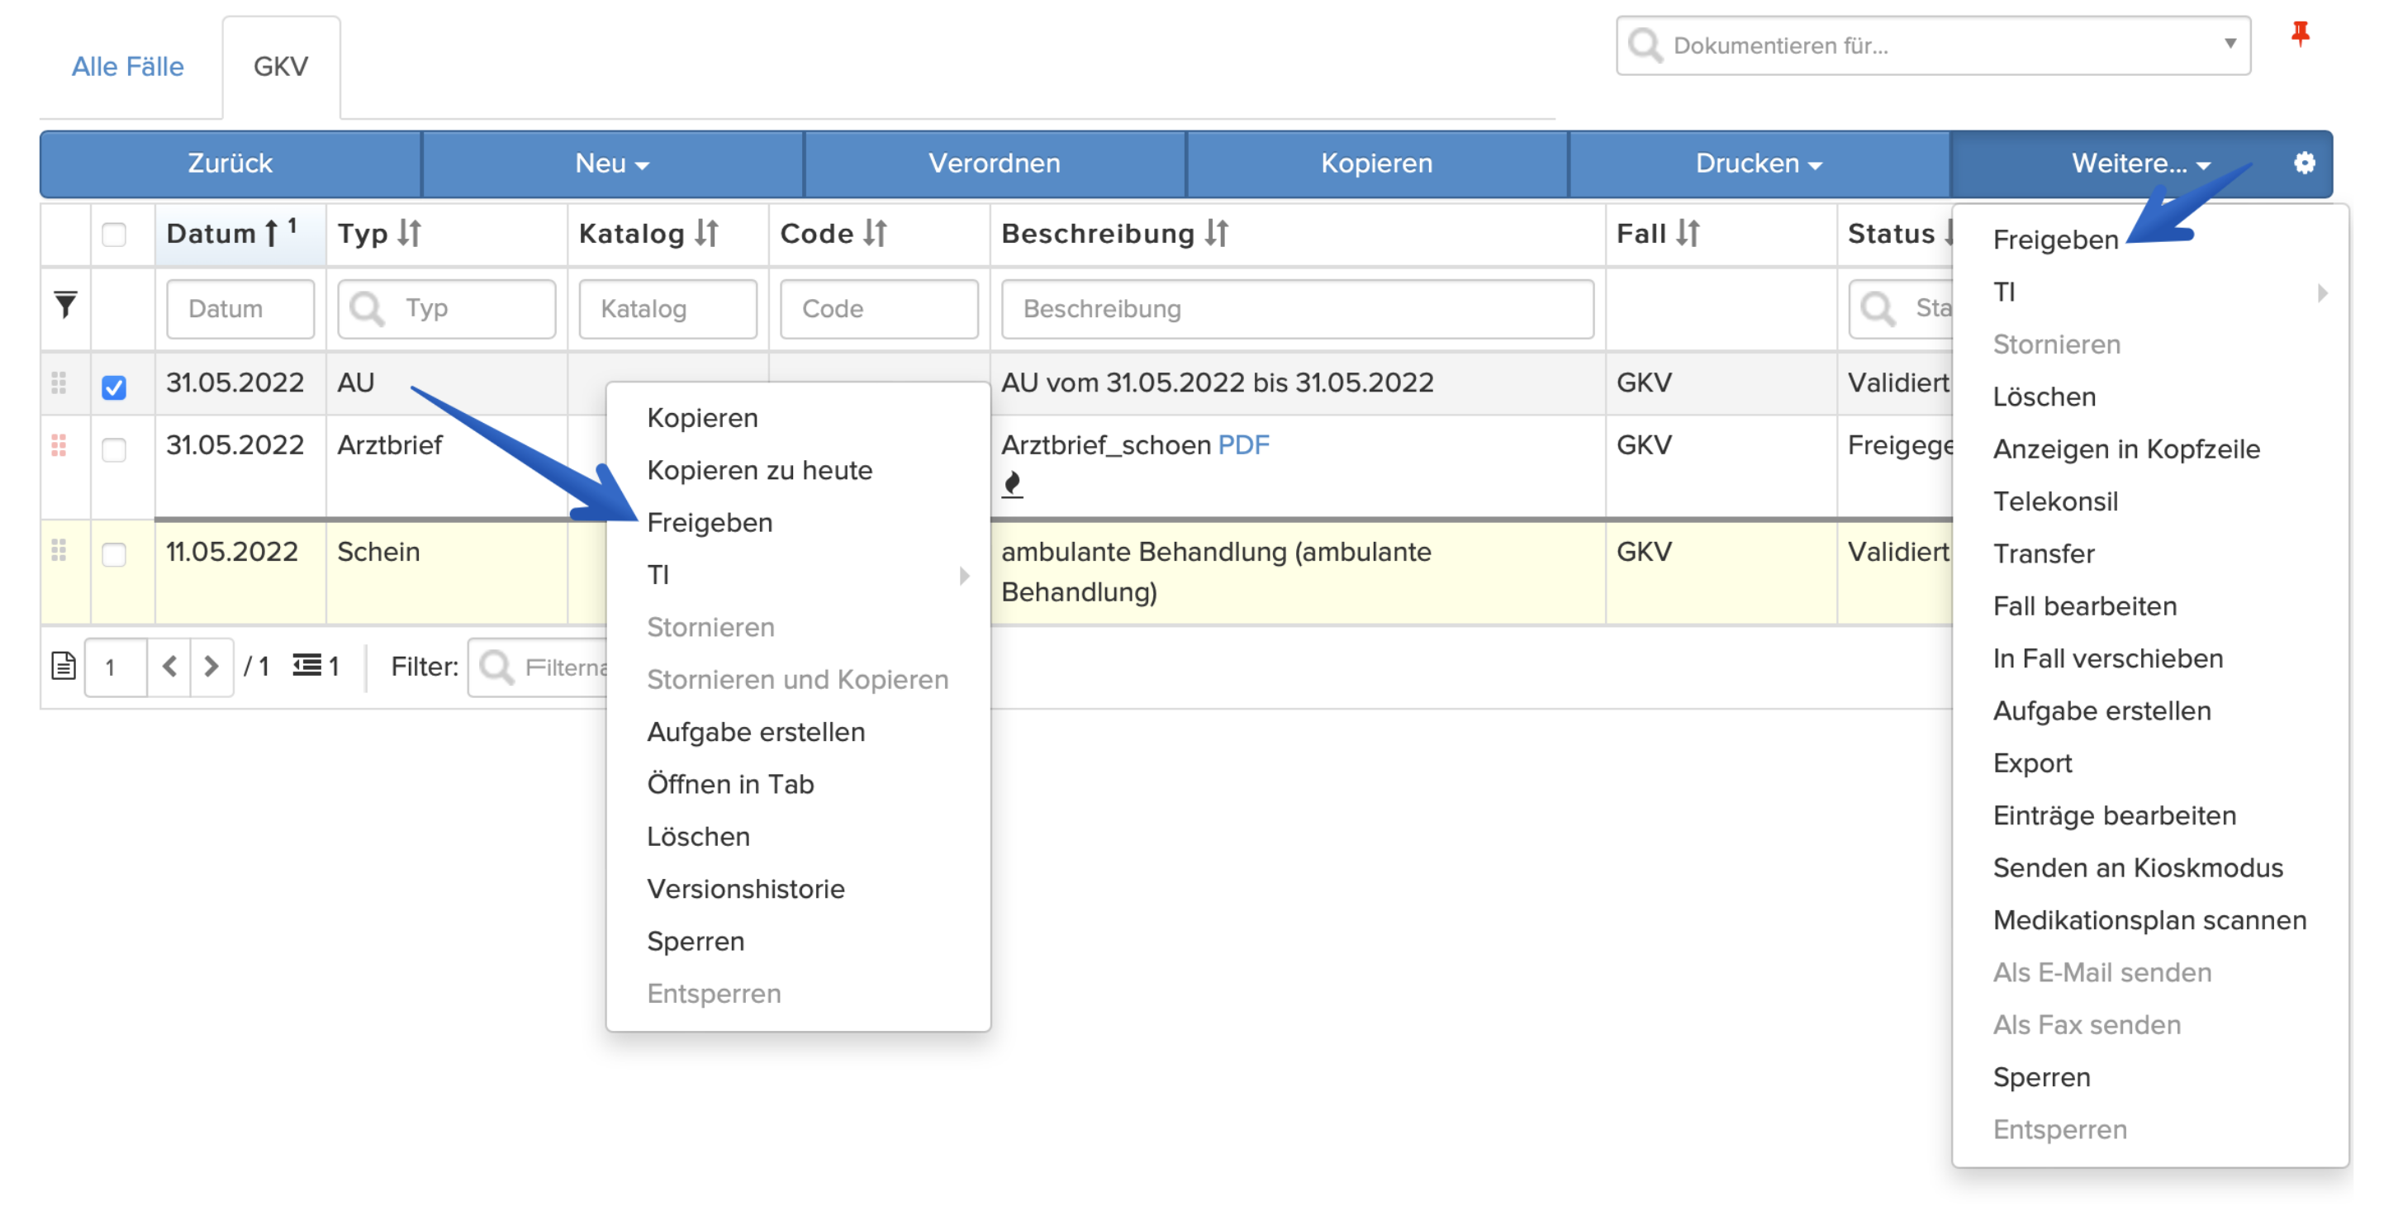Choose Senden an Kioskmodus
This screenshot has height=1211, width=2403.
pos(2137,867)
